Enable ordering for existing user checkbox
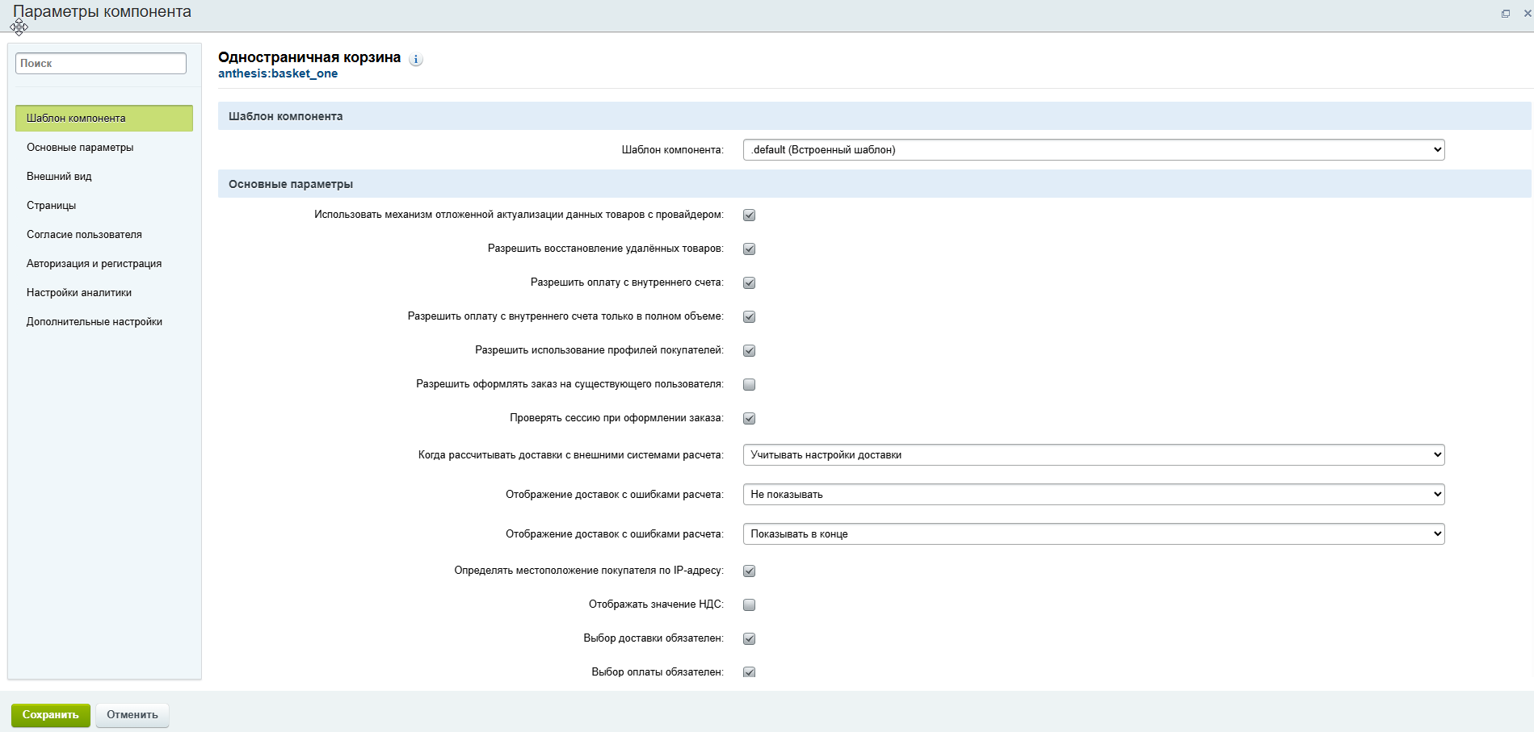The height and width of the screenshot is (732, 1534). click(750, 385)
